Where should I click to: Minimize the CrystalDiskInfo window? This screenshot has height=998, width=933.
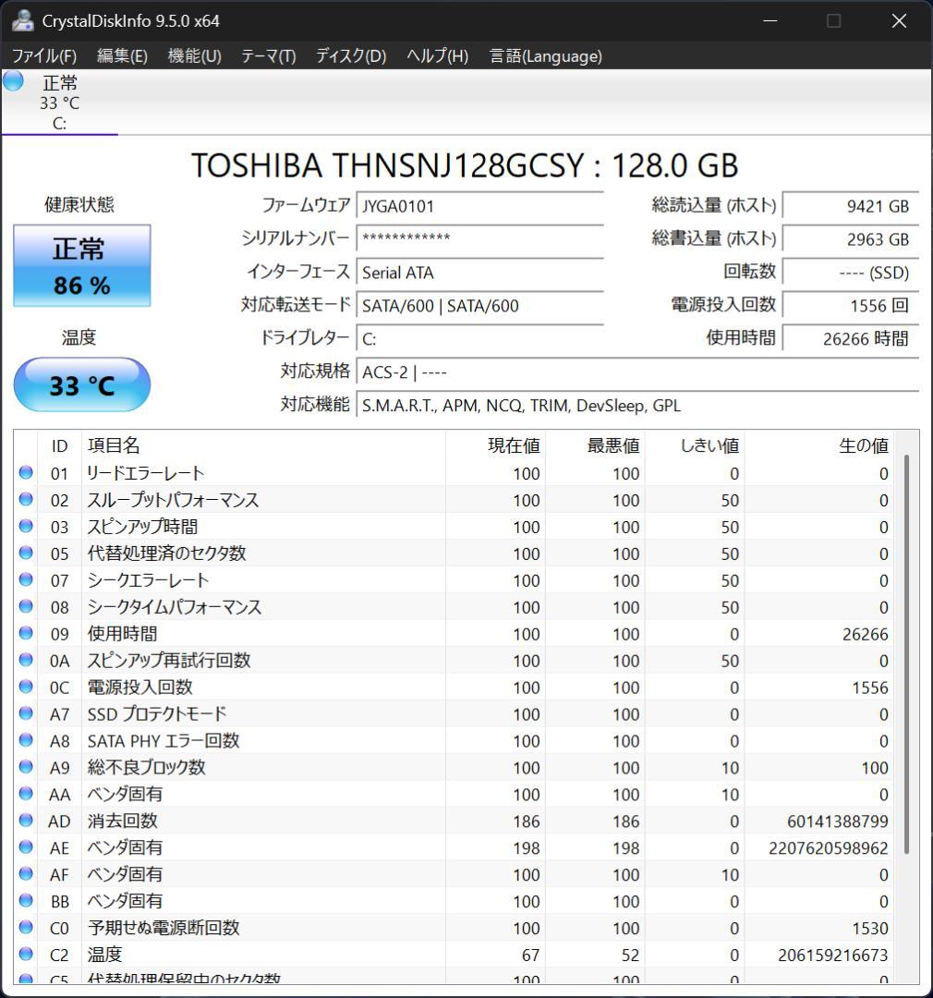click(770, 20)
